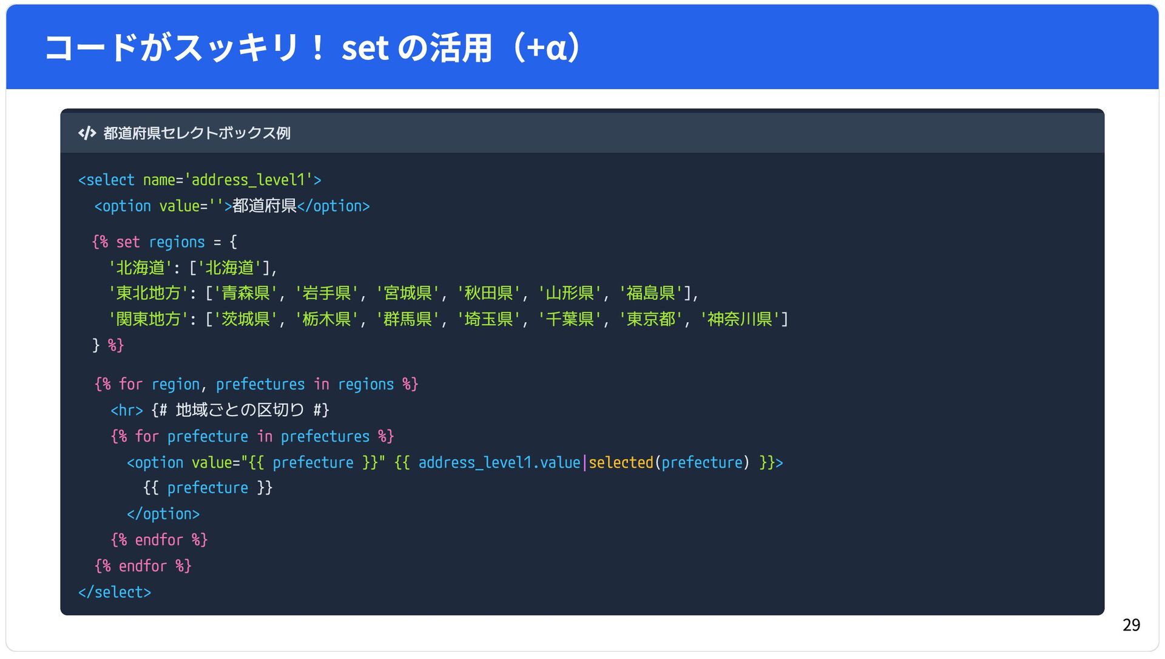
Task: Click the hr tag in the loop
Action: pos(126,411)
